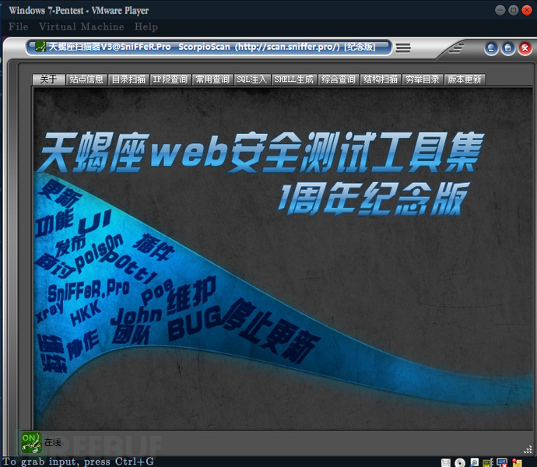Switch to the 站点信息 tab

click(x=86, y=79)
